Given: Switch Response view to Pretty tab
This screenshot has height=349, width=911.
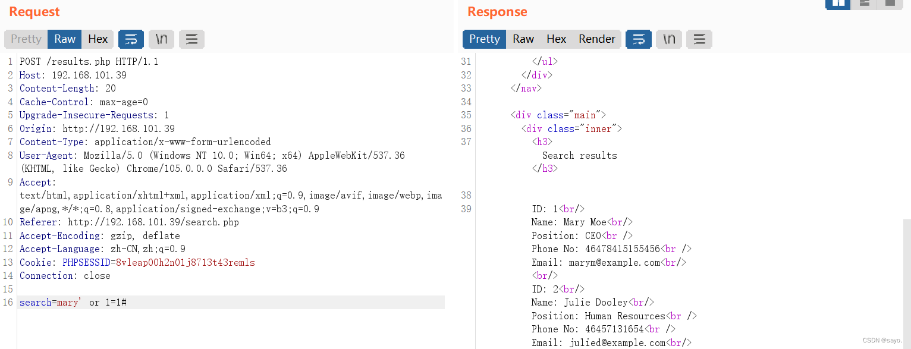Looking at the screenshot, I should click(x=485, y=39).
